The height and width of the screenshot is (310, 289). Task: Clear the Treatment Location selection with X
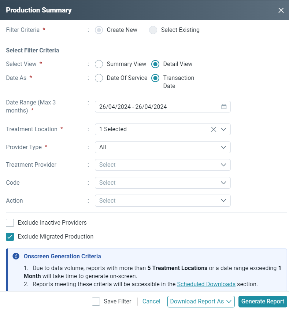pyautogui.click(x=214, y=129)
